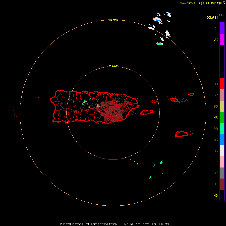
Task: Select the RA legend label
Action: pyautogui.click(x=215, y=129)
